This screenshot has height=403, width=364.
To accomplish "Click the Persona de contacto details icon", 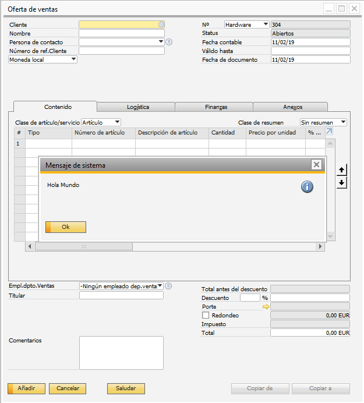I will [169, 42].
